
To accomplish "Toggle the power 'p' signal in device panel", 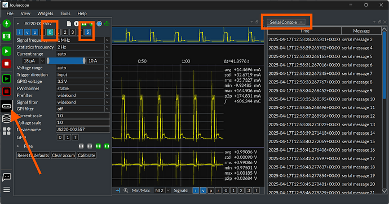I will click(x=35, y=32).
